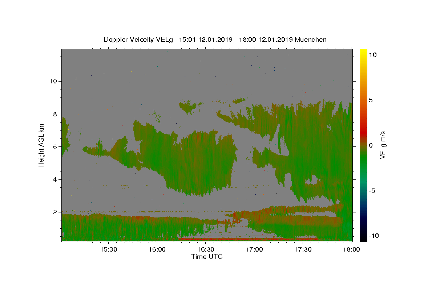Click the '15:01 12.01.2019' start time in title
436x290 pixels.
tap(205, 40)
